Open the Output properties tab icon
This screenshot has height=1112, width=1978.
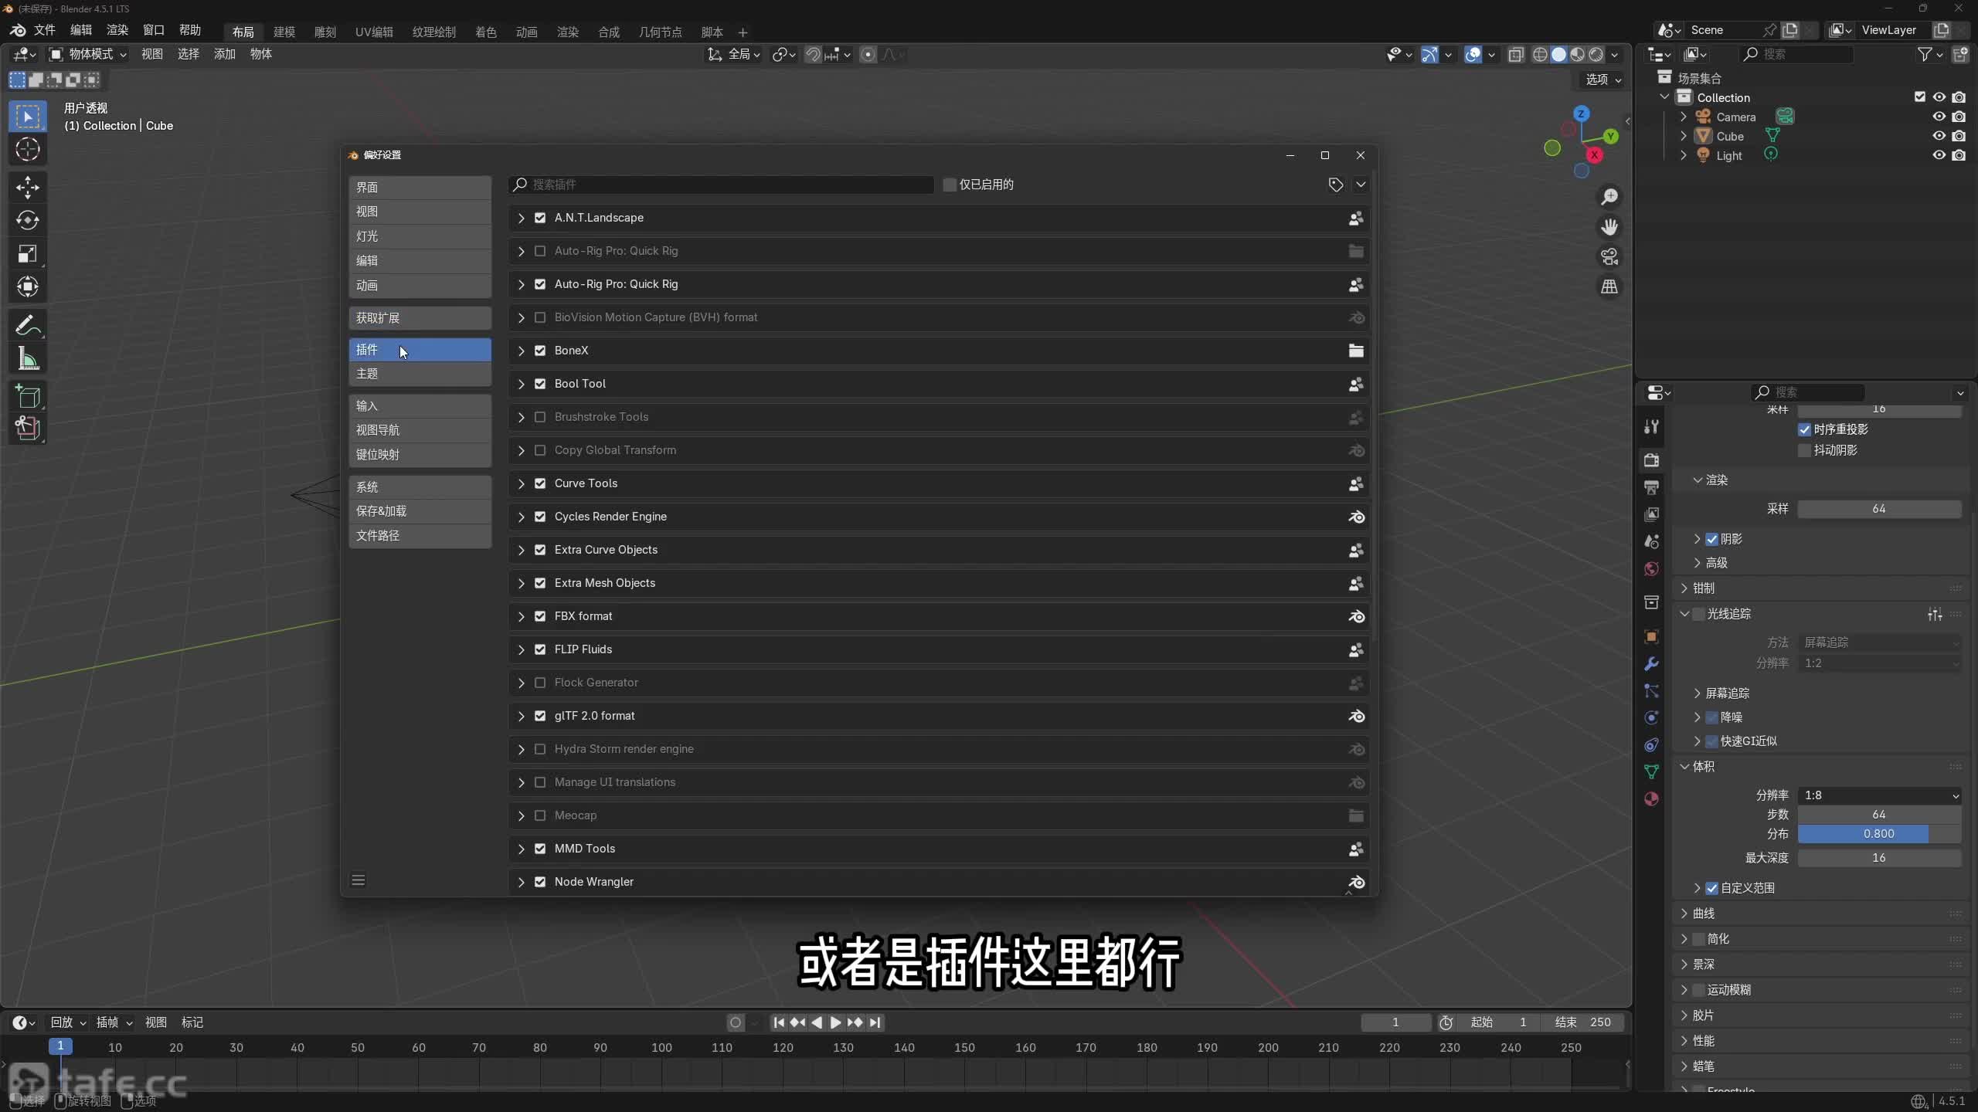1652,487
